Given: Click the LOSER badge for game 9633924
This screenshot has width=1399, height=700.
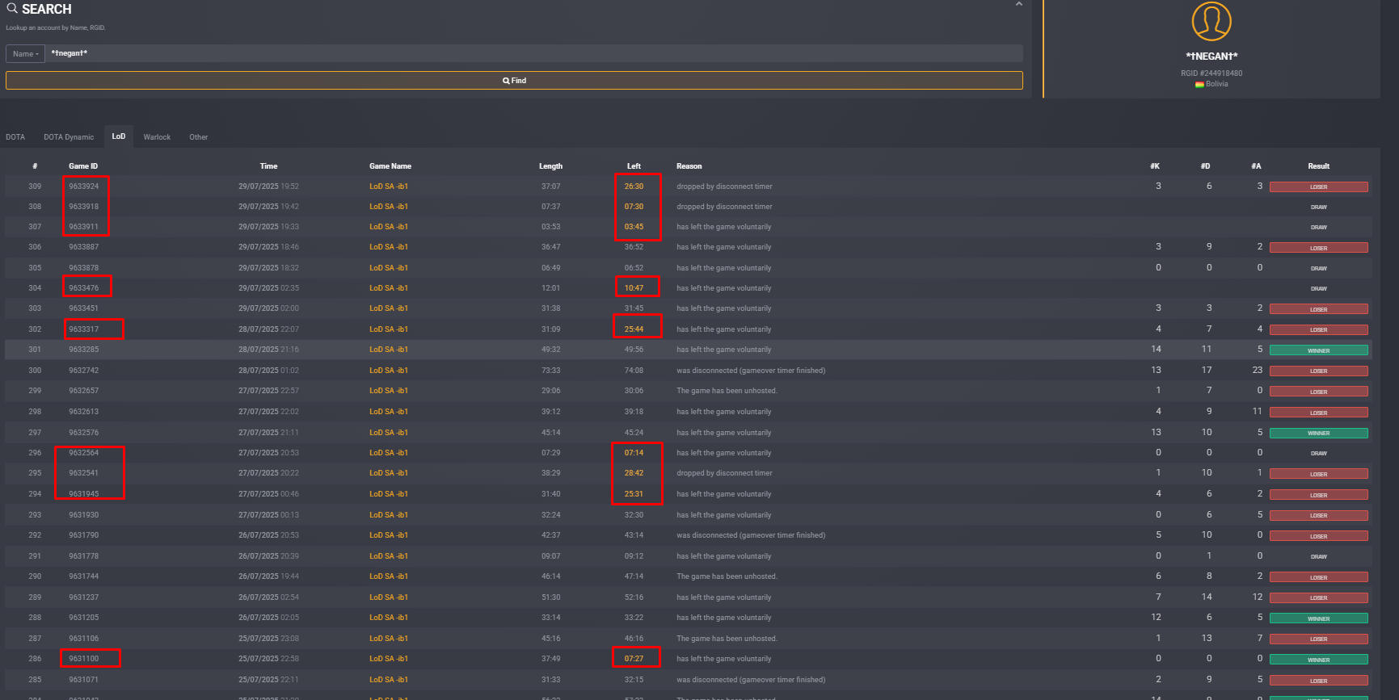Looking at the screenshot, I should tap(1318, 187).
